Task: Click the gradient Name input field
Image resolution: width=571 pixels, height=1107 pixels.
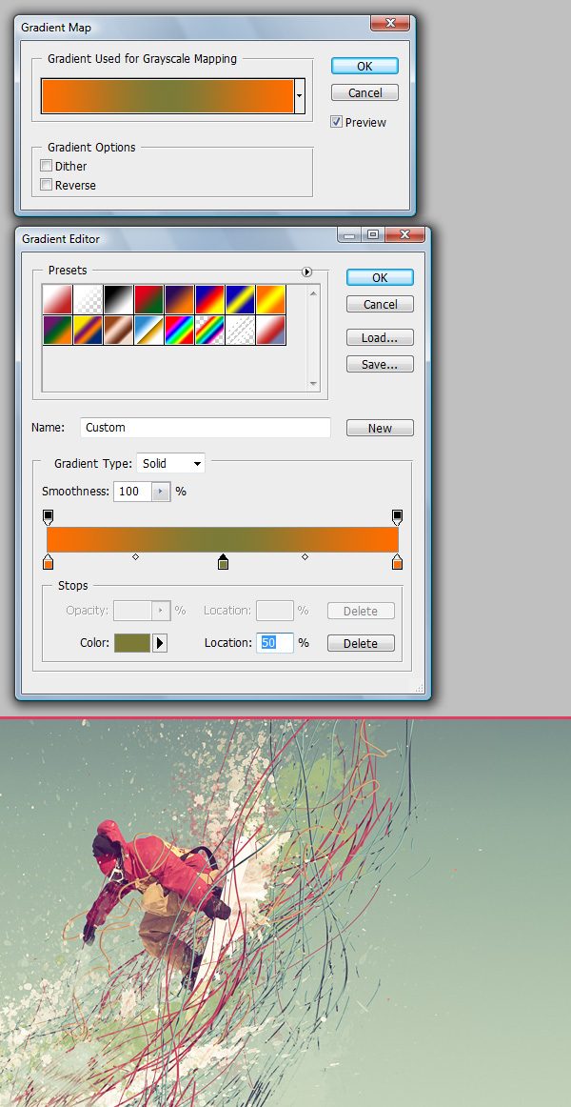Action: [206, 427]
